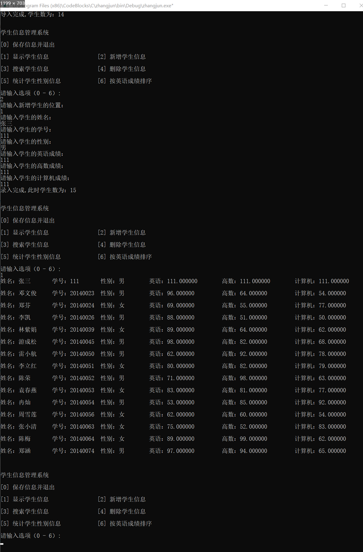The width and height of the screenshot is (363, 552).
Task: Click the name 陈梅 in the student list
Action: click(x=25, y=439)
